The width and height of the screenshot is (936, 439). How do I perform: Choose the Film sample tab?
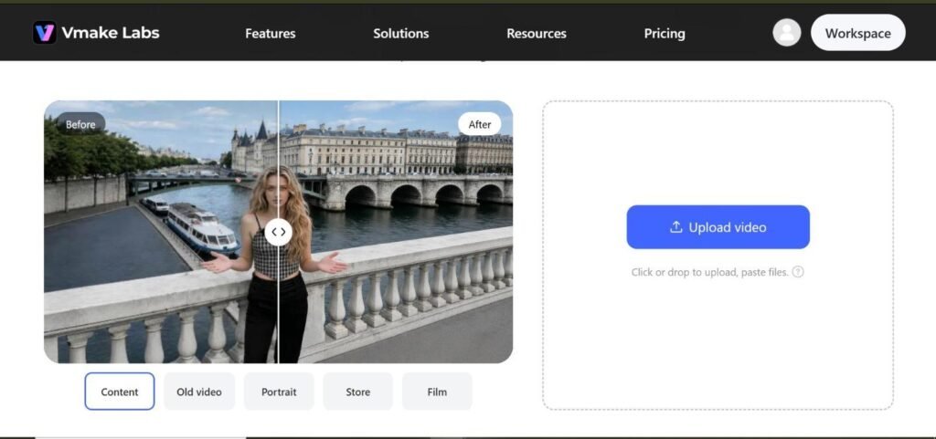click(x=437, y=392)
